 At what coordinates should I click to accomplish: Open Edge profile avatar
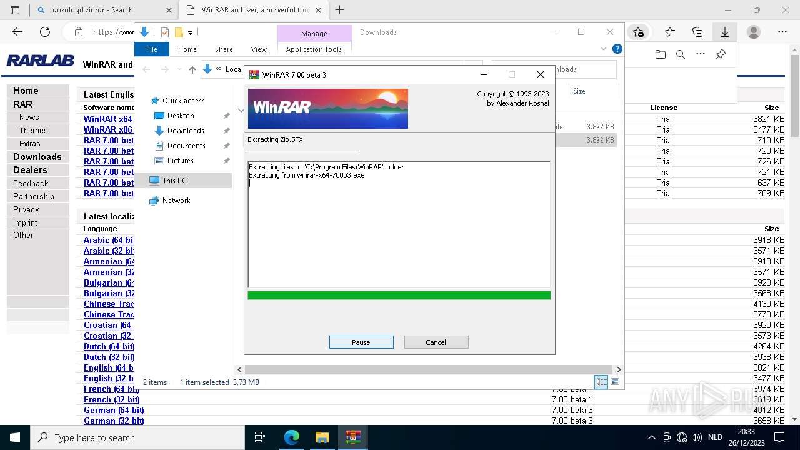(754, 32)
